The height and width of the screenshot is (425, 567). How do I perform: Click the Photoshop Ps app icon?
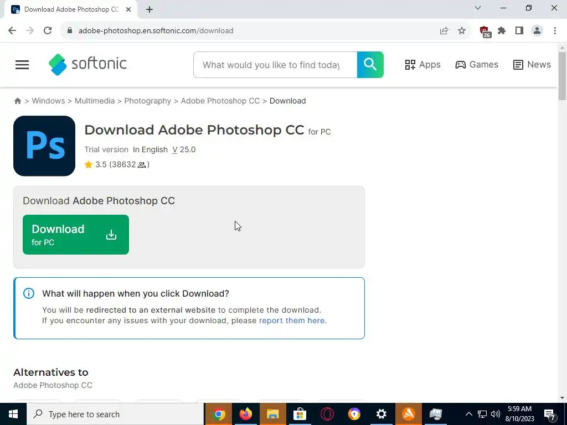44,146
